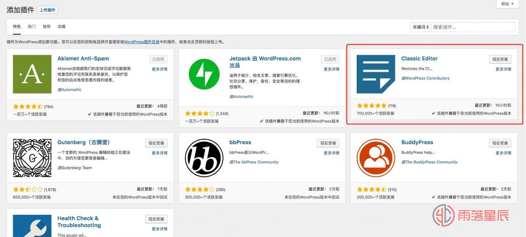Select the 推荐 tab
Viewport: 526px width, 237px height.
click(x=46, y=26)
